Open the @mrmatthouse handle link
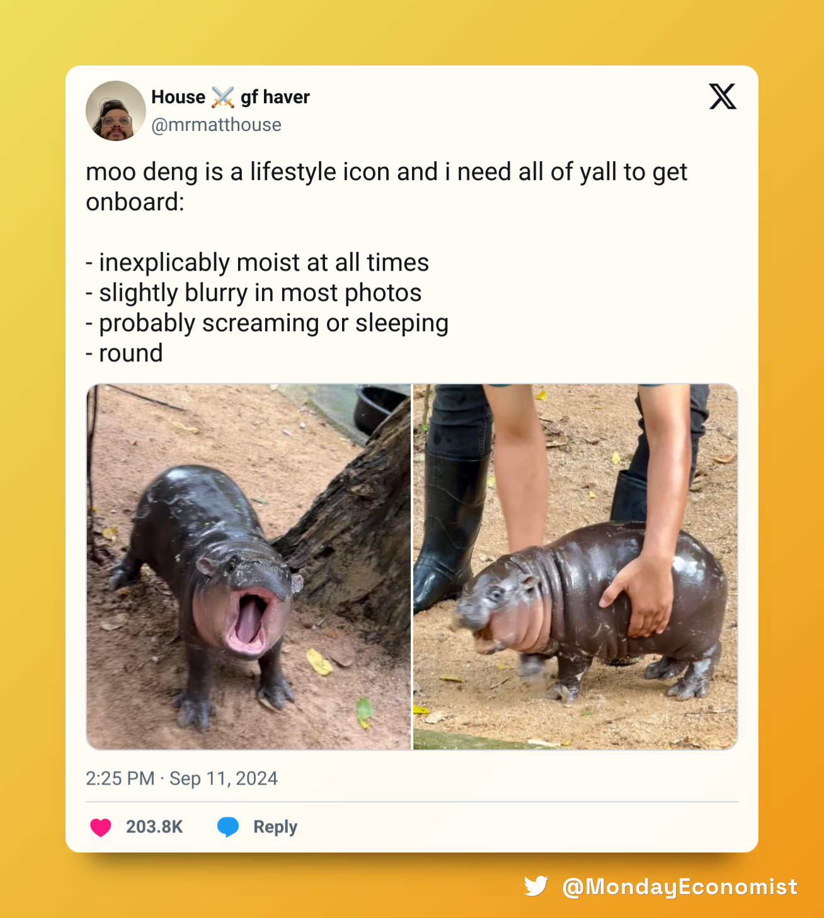Viewport: 824px width, 918px height. 216,125
